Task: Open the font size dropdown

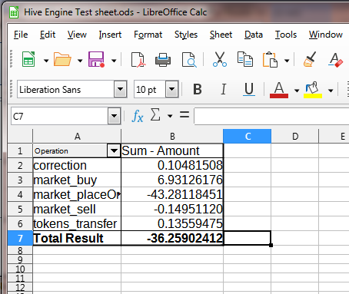Action: [172, 89]
